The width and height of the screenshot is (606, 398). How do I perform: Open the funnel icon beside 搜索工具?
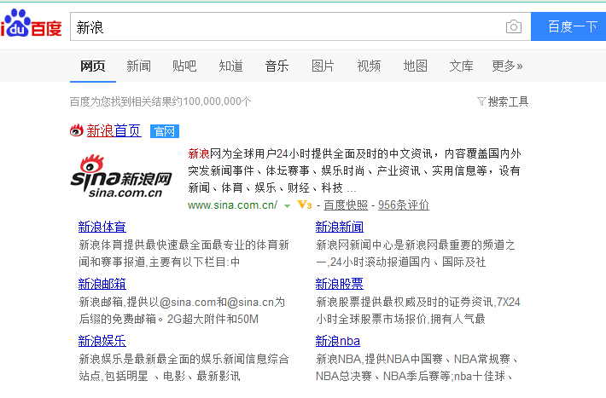tap(481, 101)
